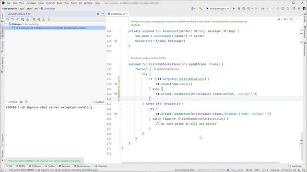Close the ChatServer.kt editor tab

click(127, 14)
